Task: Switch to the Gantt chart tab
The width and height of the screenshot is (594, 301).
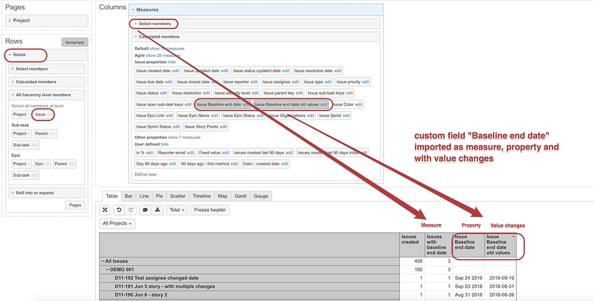Action: (x=240, y=196)
